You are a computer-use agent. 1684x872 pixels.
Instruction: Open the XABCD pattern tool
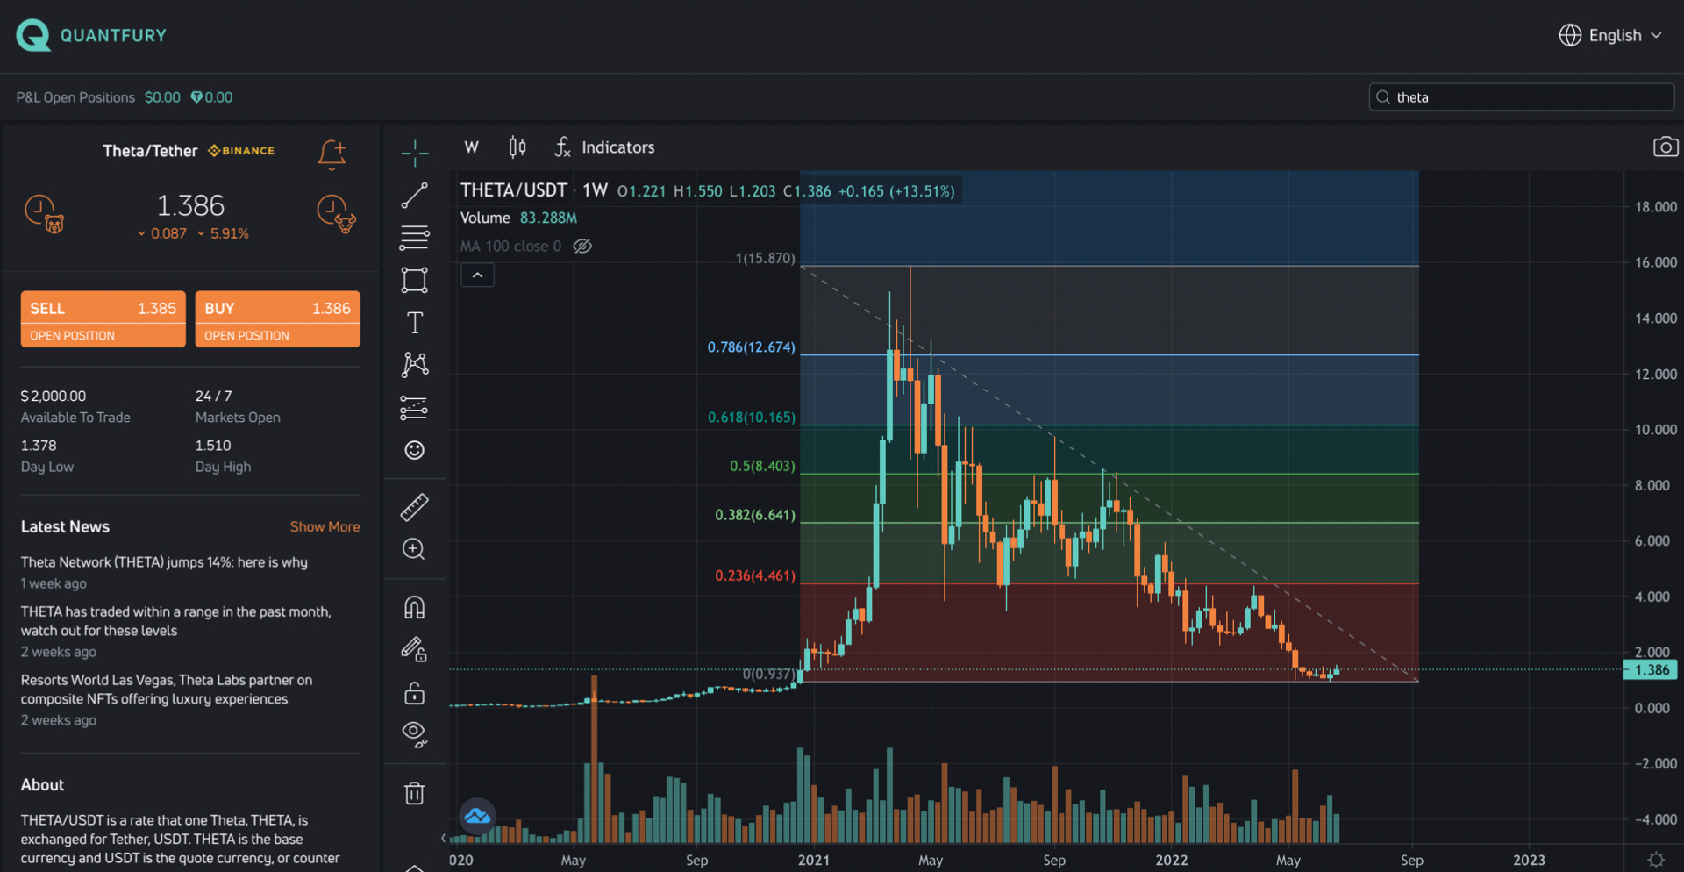415,365
